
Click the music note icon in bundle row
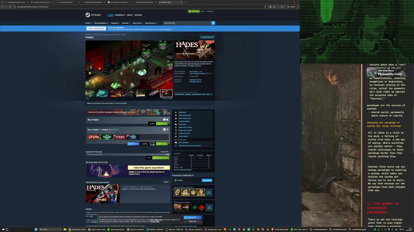167,130
